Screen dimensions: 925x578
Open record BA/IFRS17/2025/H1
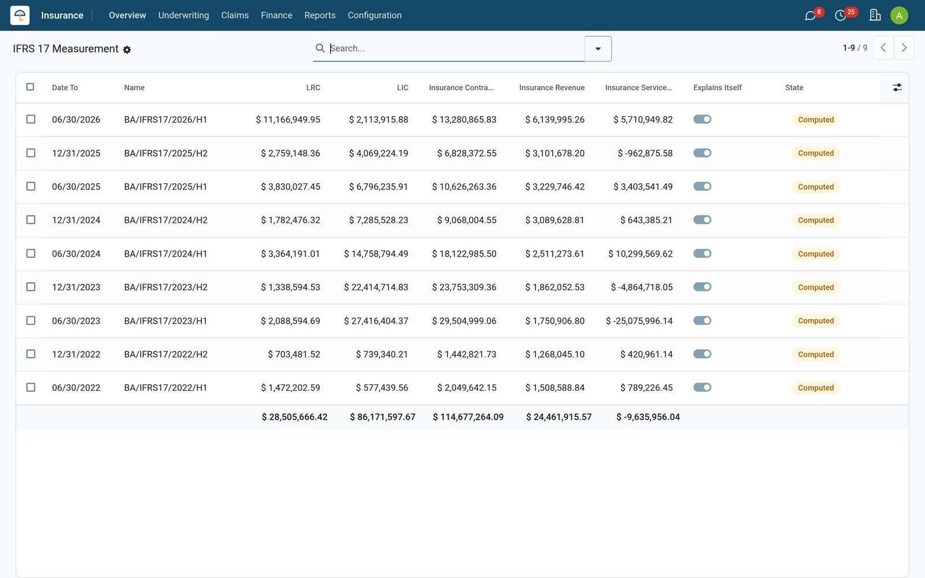point(165,187)
